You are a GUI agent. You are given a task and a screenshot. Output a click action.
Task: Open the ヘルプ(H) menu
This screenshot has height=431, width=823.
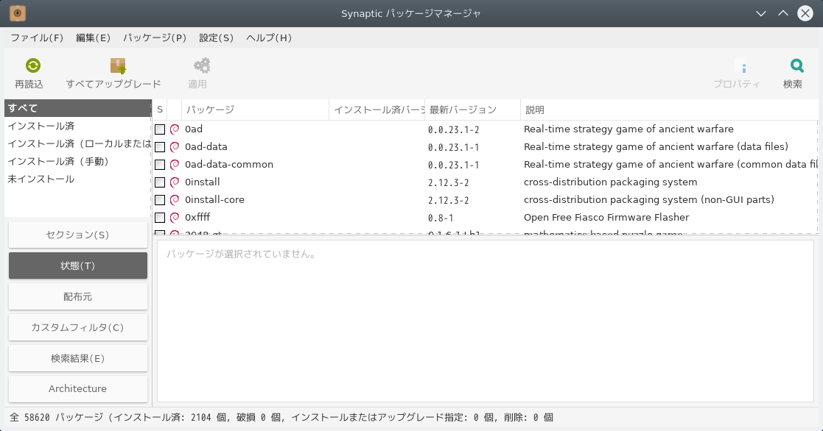269,38
